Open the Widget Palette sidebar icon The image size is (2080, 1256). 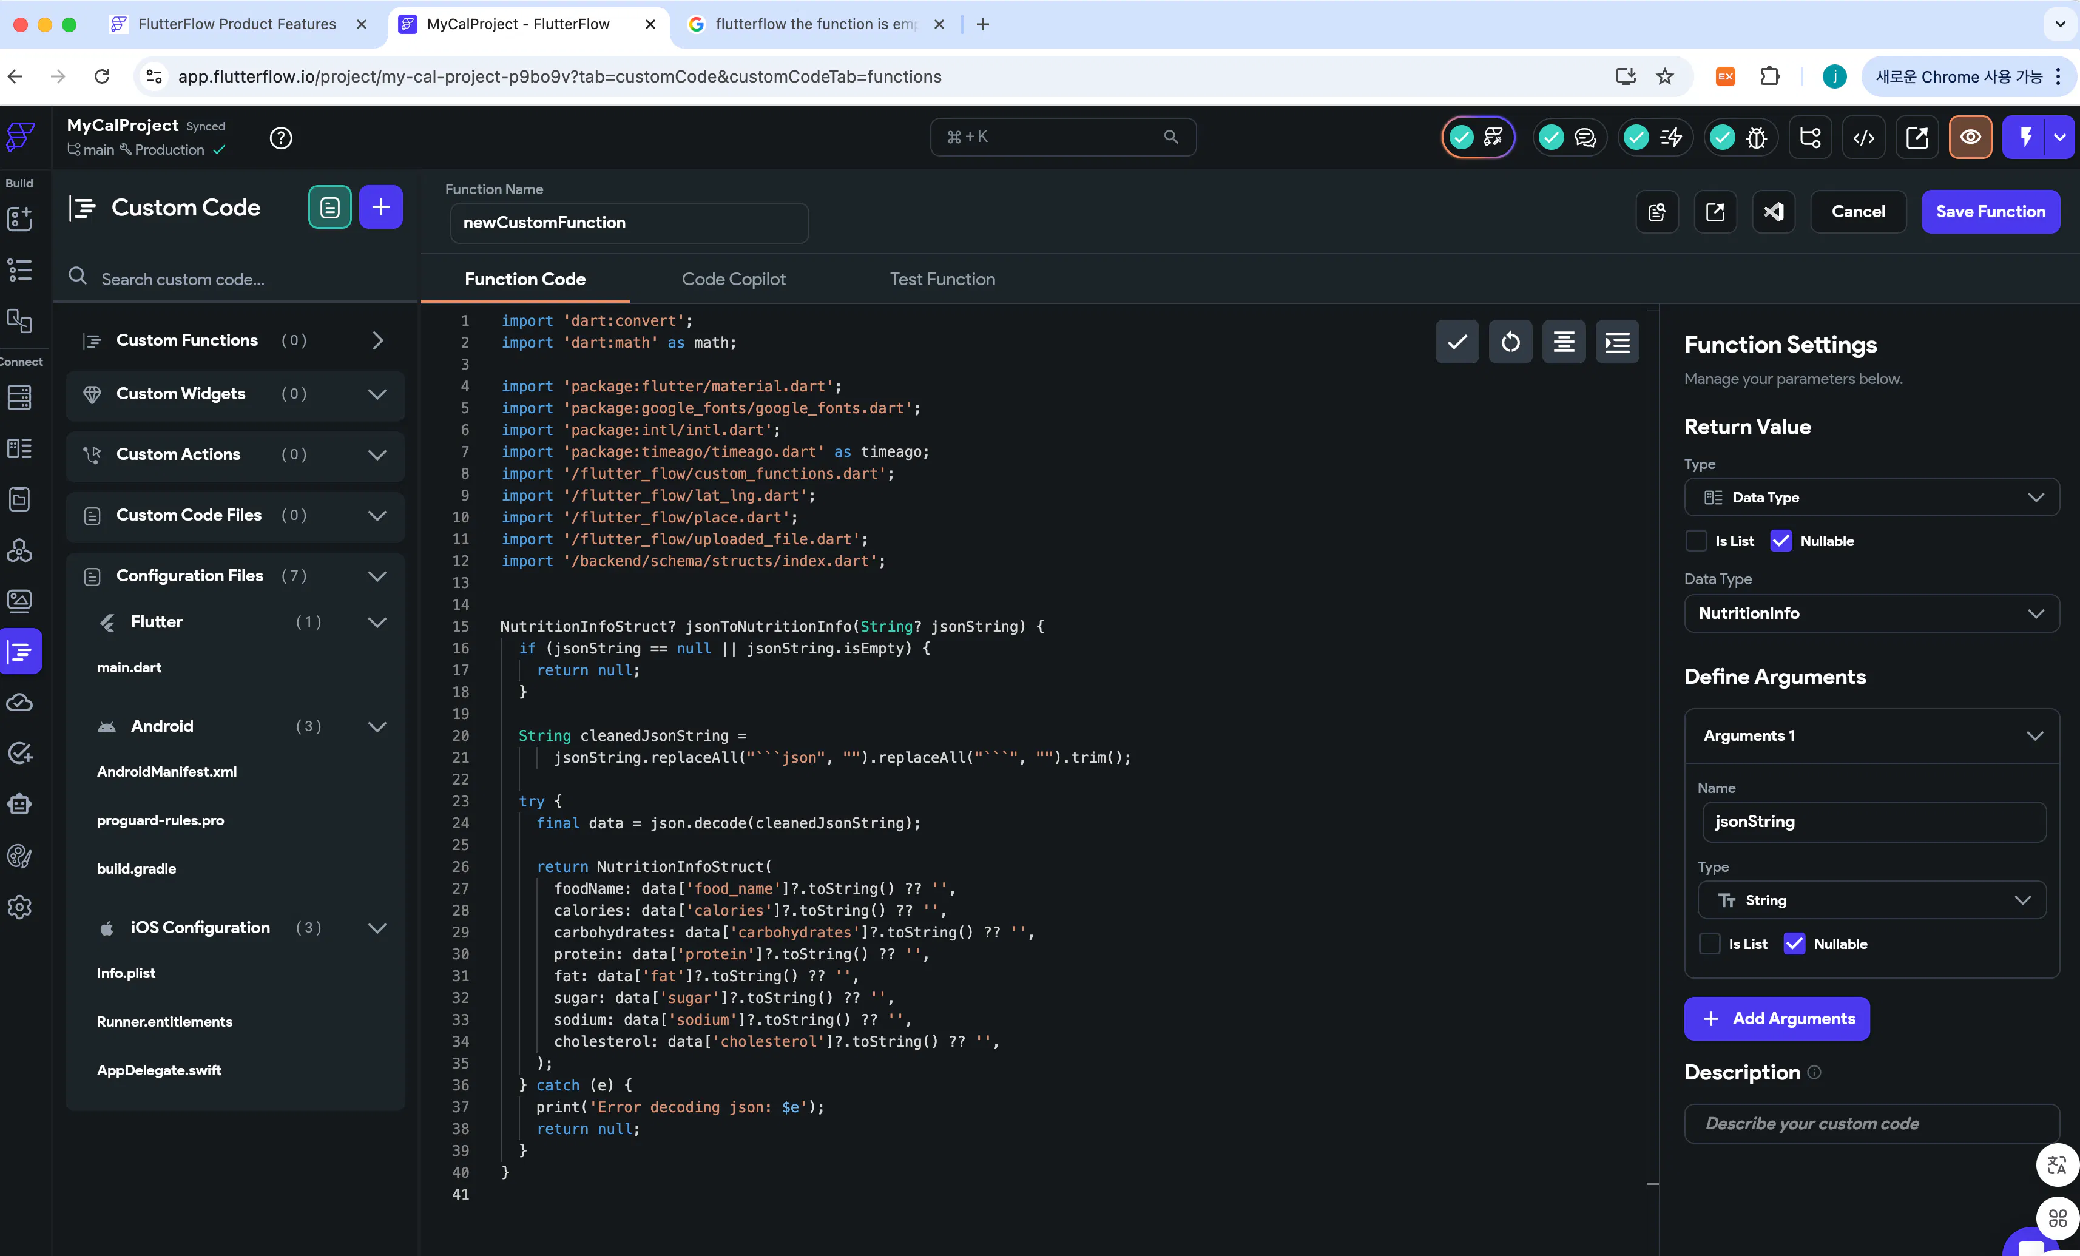[x=19, y=218]
